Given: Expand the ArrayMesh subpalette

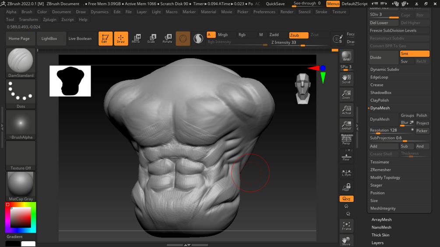Looking at the screenshot, I should click(x=381, y=220).
